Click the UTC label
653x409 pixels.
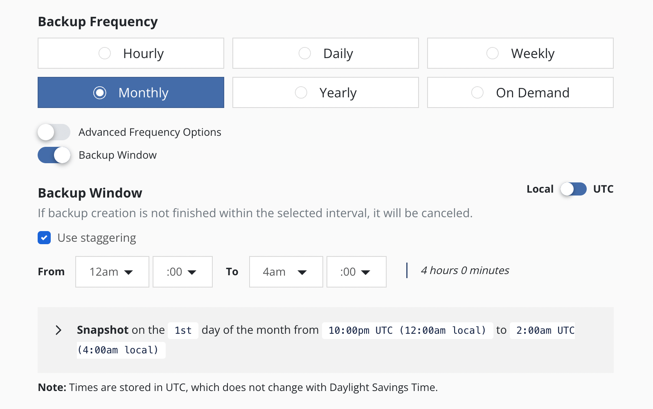pos(603,189)
